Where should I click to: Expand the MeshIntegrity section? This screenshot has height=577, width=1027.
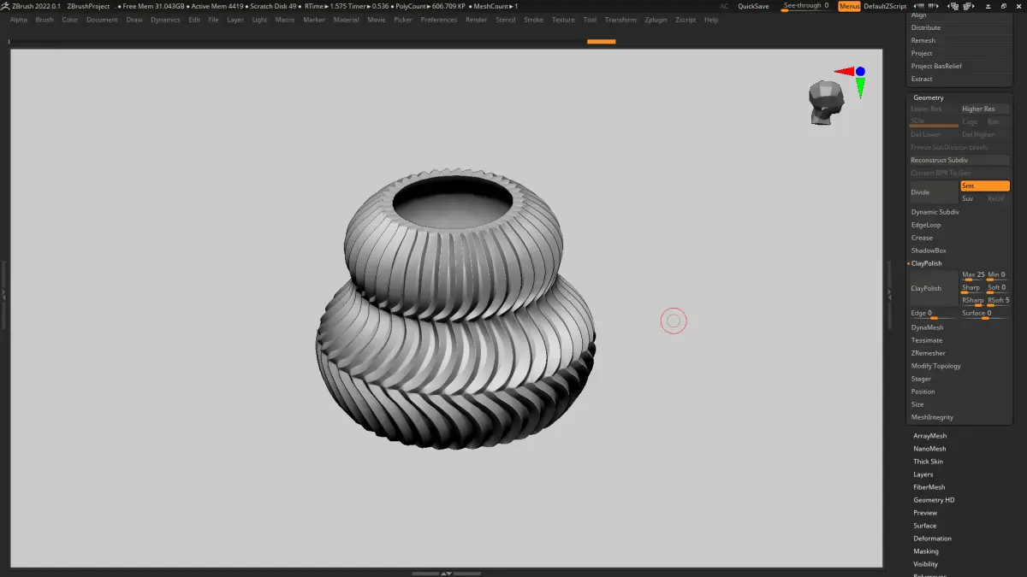(x=932, y=417)
